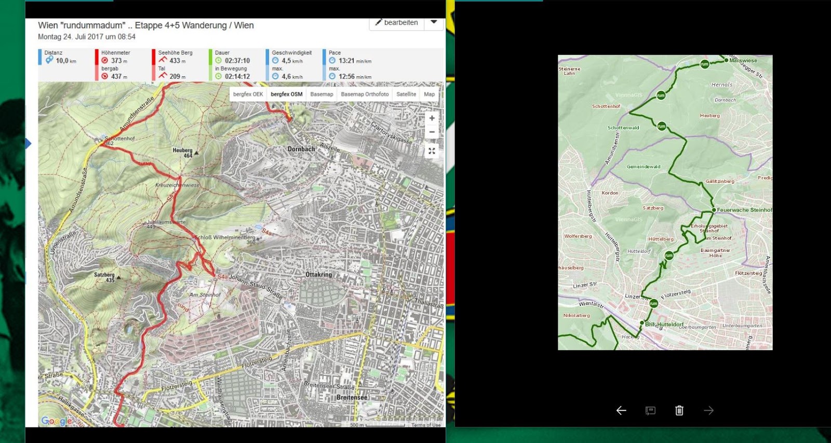Click the in Bewegung clock icon

[x=219, y=76]
